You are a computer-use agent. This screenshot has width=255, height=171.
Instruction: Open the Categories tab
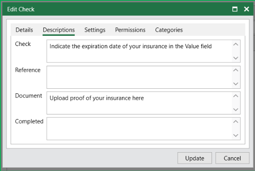click(x=169, y=30)
